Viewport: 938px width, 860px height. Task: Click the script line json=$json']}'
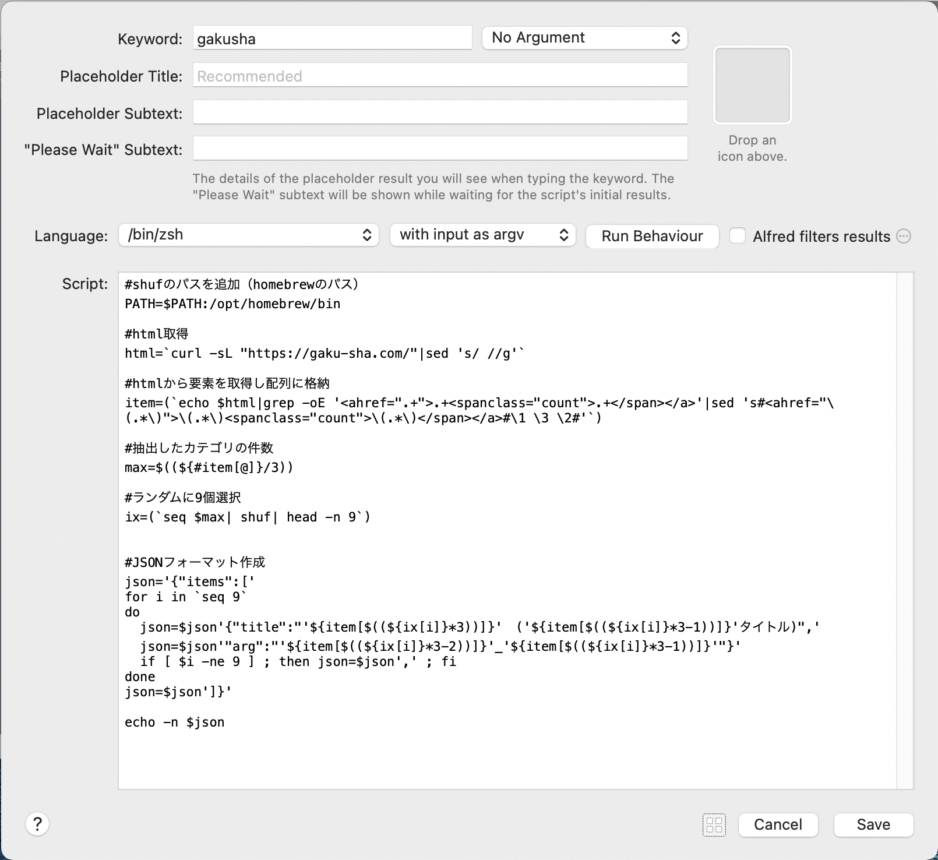(x=178, y=692)
